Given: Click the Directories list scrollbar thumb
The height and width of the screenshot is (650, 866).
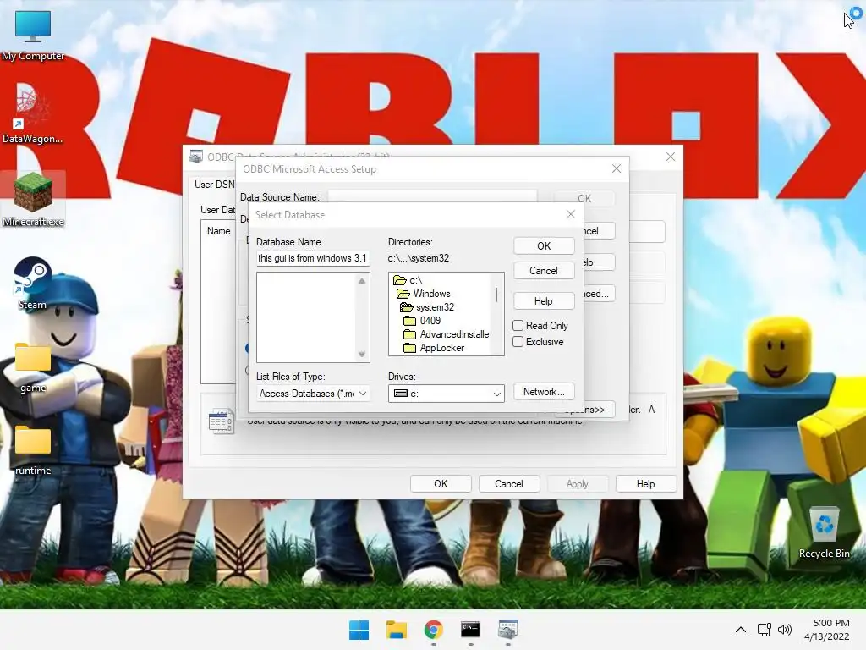Looking at the screenshot, I should pyautogui.click(x=496, y=295).
